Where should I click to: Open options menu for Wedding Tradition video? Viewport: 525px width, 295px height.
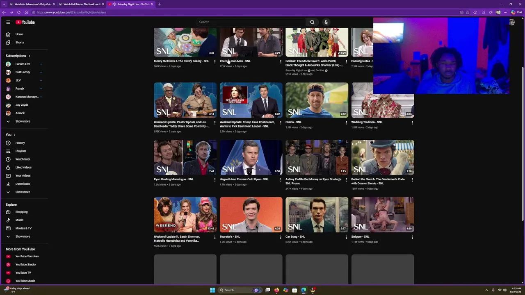[412, 123]
